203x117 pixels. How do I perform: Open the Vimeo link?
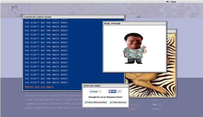156,109
